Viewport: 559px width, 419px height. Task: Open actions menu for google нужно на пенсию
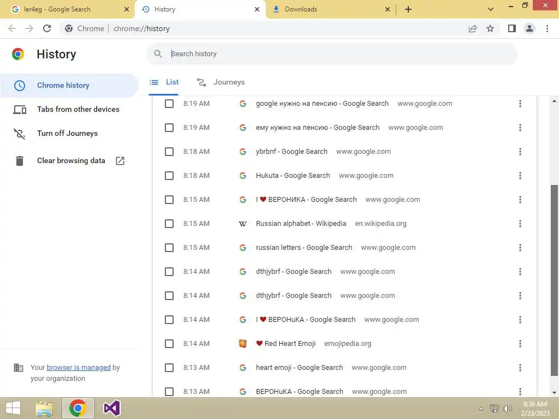click(x=520, y=104)
